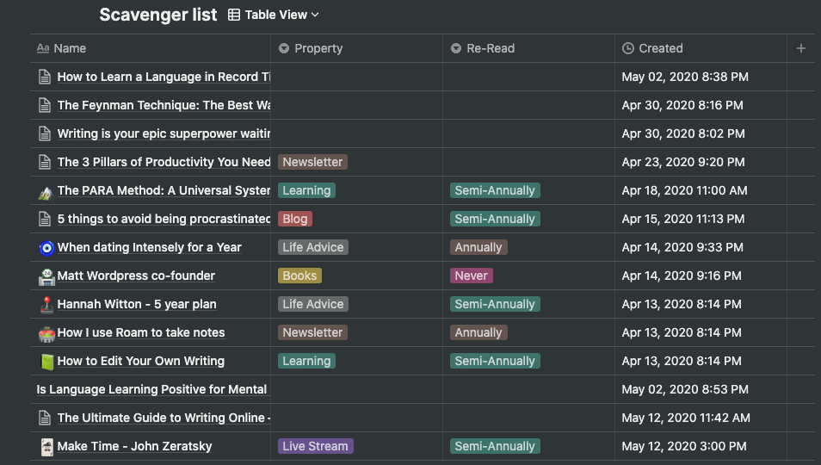Click the green book icon for Edit Writing

(x=46, y=361)
